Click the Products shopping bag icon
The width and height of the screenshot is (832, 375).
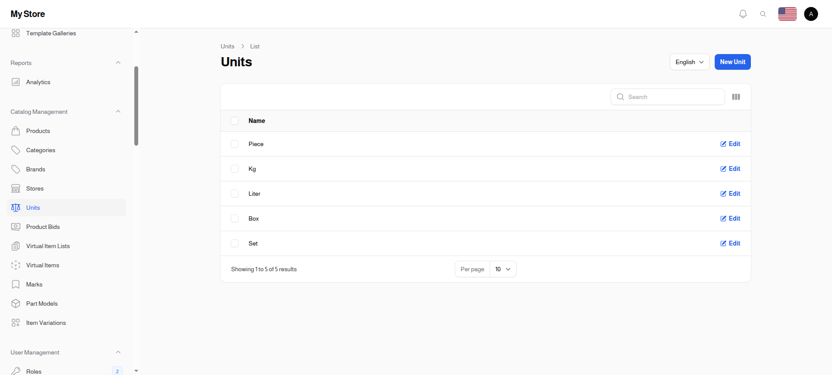(x=16, y=131)
